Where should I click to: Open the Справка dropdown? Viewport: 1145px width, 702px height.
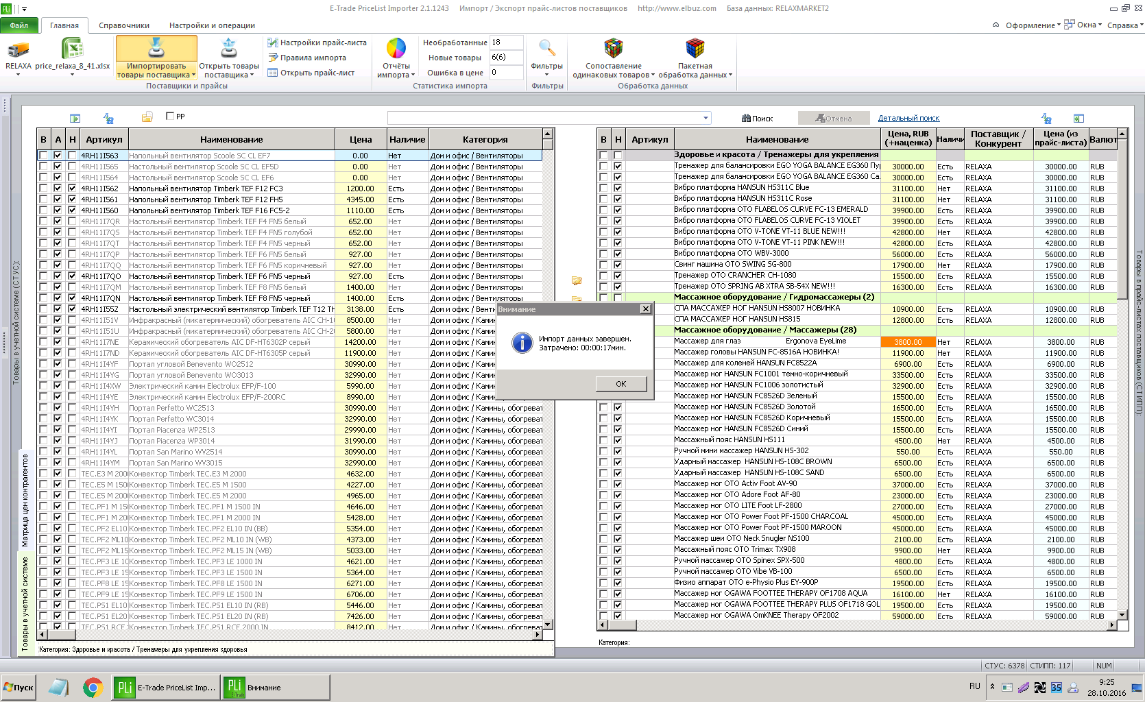tap(1125, 25)
